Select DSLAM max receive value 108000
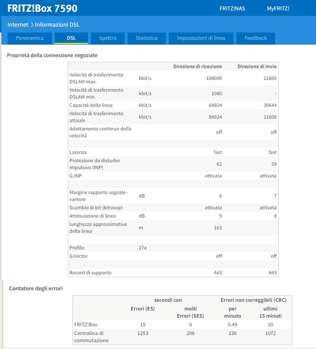This screenshot has width=316, height=349. (214, 79)
